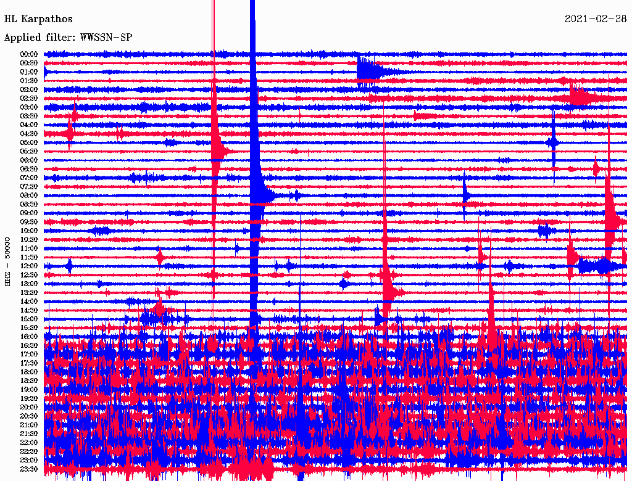Viewport: 632px width, 481px height.
Task: Select the 15:00 time row label
Action: (29, 319)
